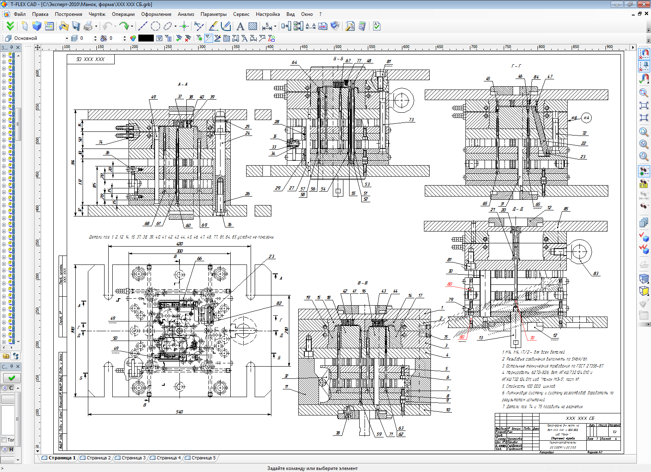This screenshot has width=651, height=472.
Task: Toggle text selector filter icon
Action: [x=245, y=38]
